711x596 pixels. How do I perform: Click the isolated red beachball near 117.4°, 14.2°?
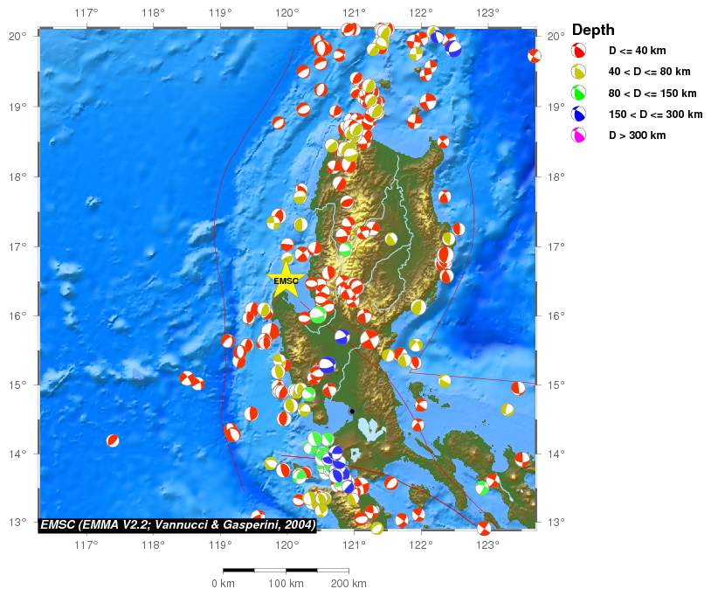[x=113, y=440]
